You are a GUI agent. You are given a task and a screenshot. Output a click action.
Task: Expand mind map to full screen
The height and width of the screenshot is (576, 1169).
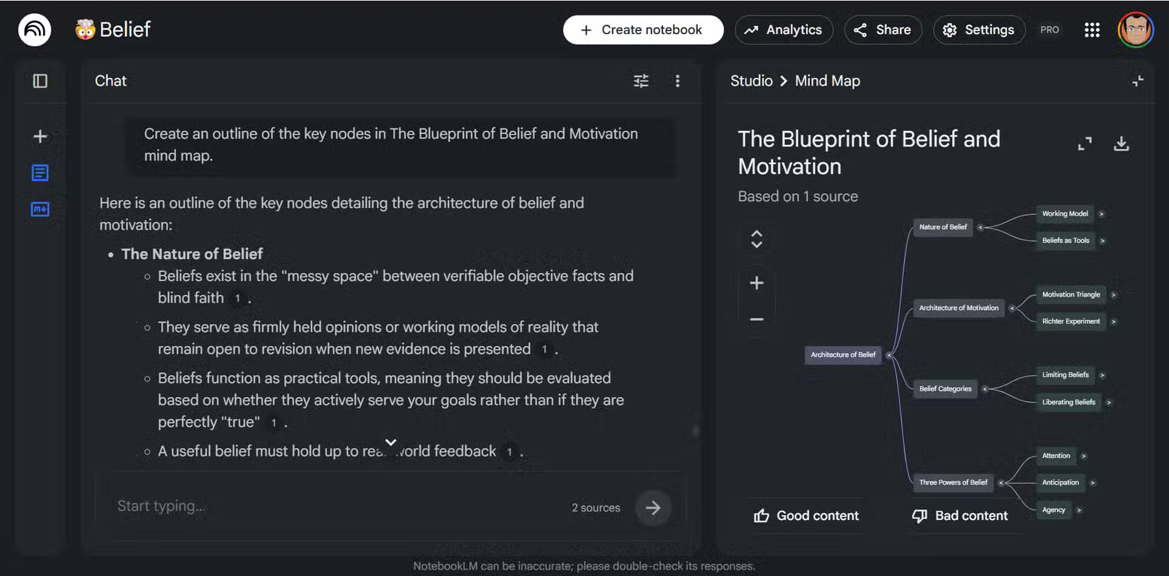tap(1085, 144)
